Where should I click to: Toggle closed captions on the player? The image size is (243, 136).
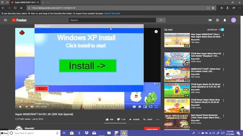point(134,107)
